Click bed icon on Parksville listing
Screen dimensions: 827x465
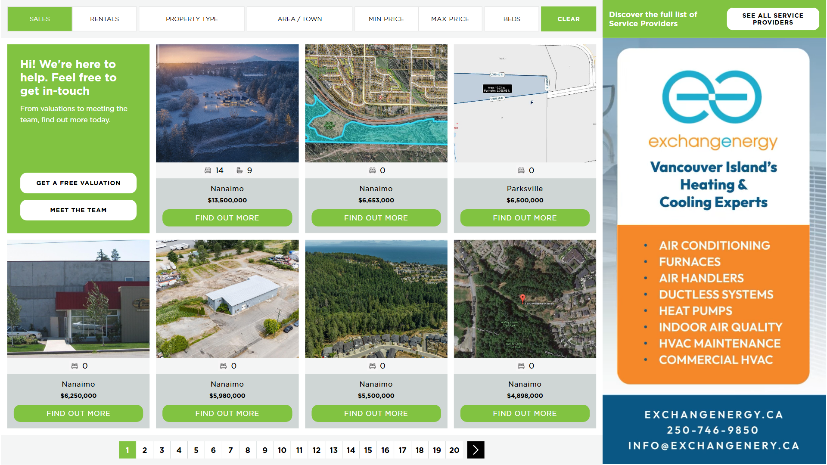[521, 170]
